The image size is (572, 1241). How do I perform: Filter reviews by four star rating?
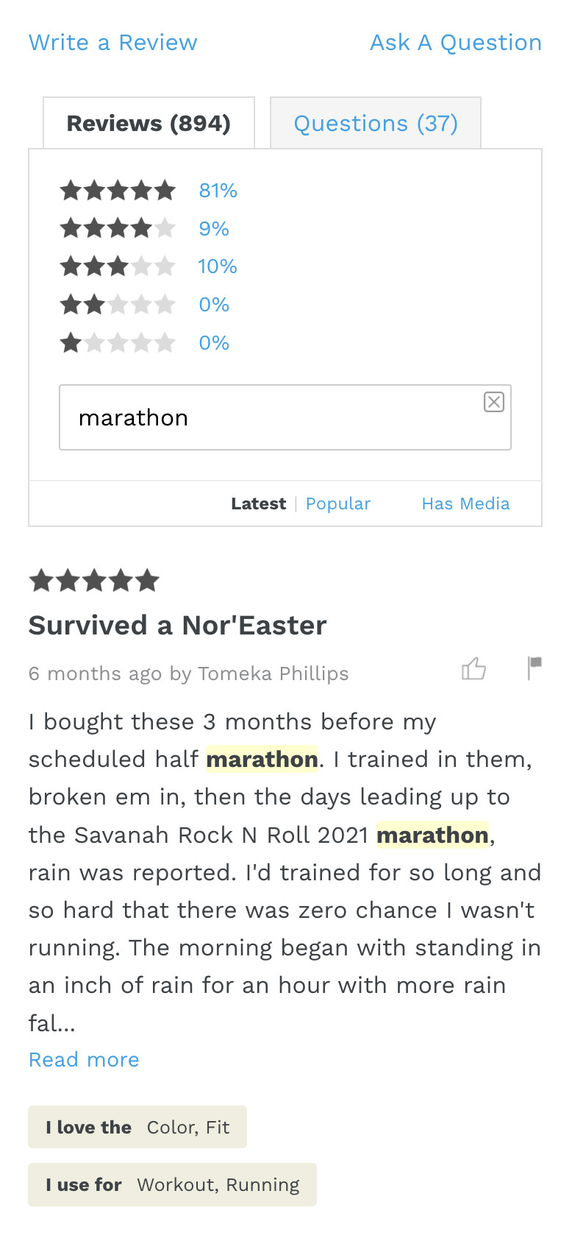pyautogui.click(x=118, y=229)
